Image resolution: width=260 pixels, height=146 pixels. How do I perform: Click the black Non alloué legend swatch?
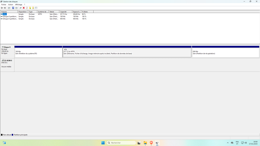(2, 135)
